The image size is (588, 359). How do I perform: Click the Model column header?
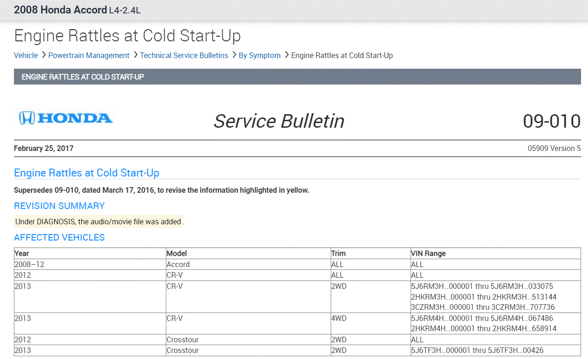(x=177, y=254)
